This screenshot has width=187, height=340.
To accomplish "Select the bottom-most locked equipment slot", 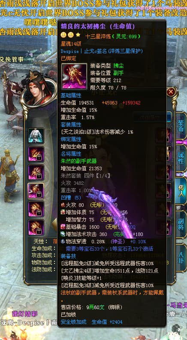I will click(x=36, y=227).
